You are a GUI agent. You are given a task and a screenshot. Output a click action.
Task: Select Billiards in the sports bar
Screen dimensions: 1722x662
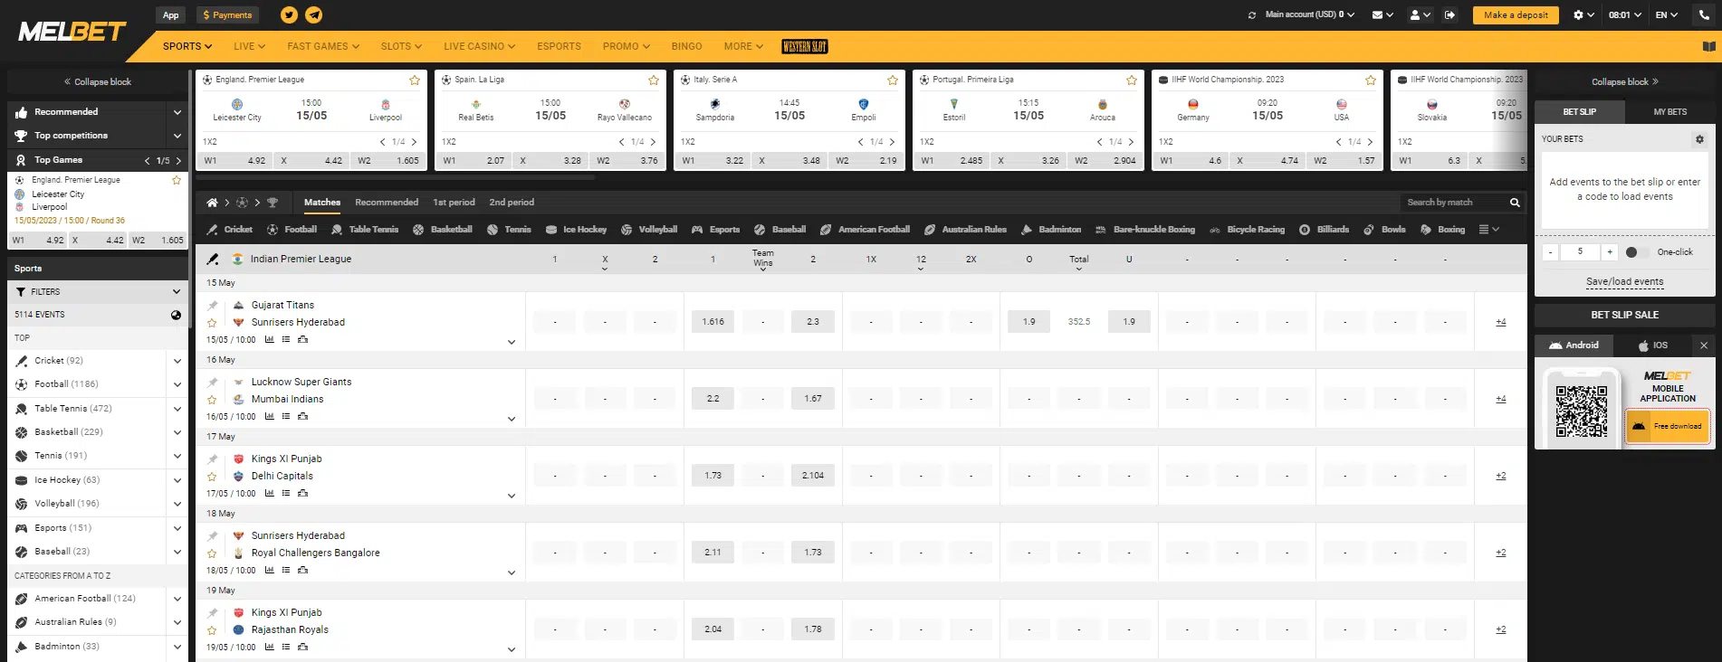pyautogui.click(x=1324, y=230)
